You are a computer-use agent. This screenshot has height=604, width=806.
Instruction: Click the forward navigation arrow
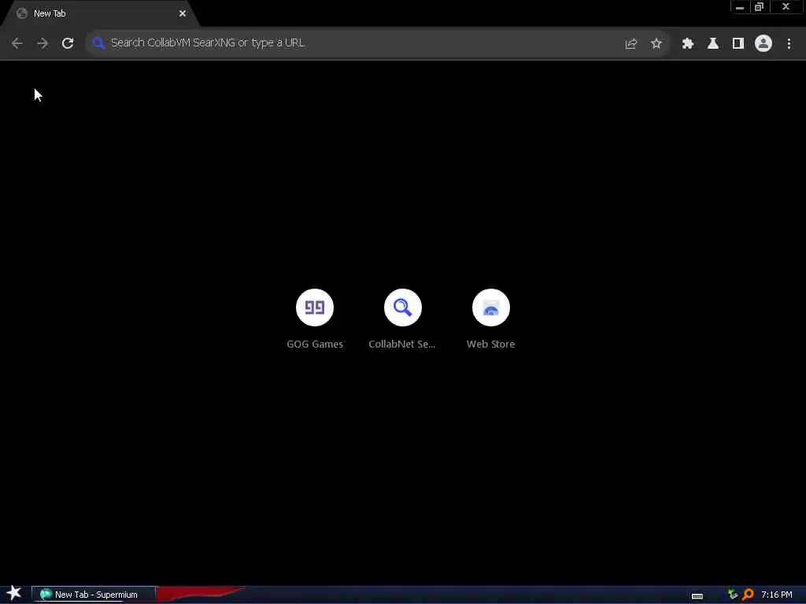[43, 43]
